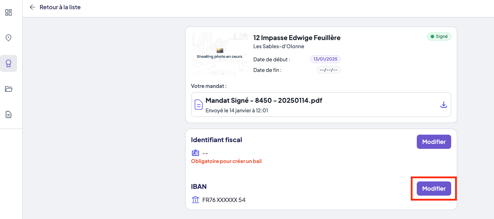Click the empty Date de fin field
The height and width of the screenshot is (219, 494).
[x=329, y=70]
